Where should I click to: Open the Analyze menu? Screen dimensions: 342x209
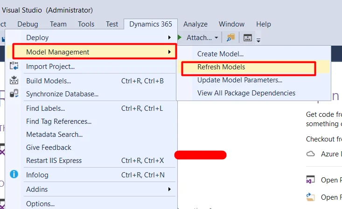coord(195,24)
